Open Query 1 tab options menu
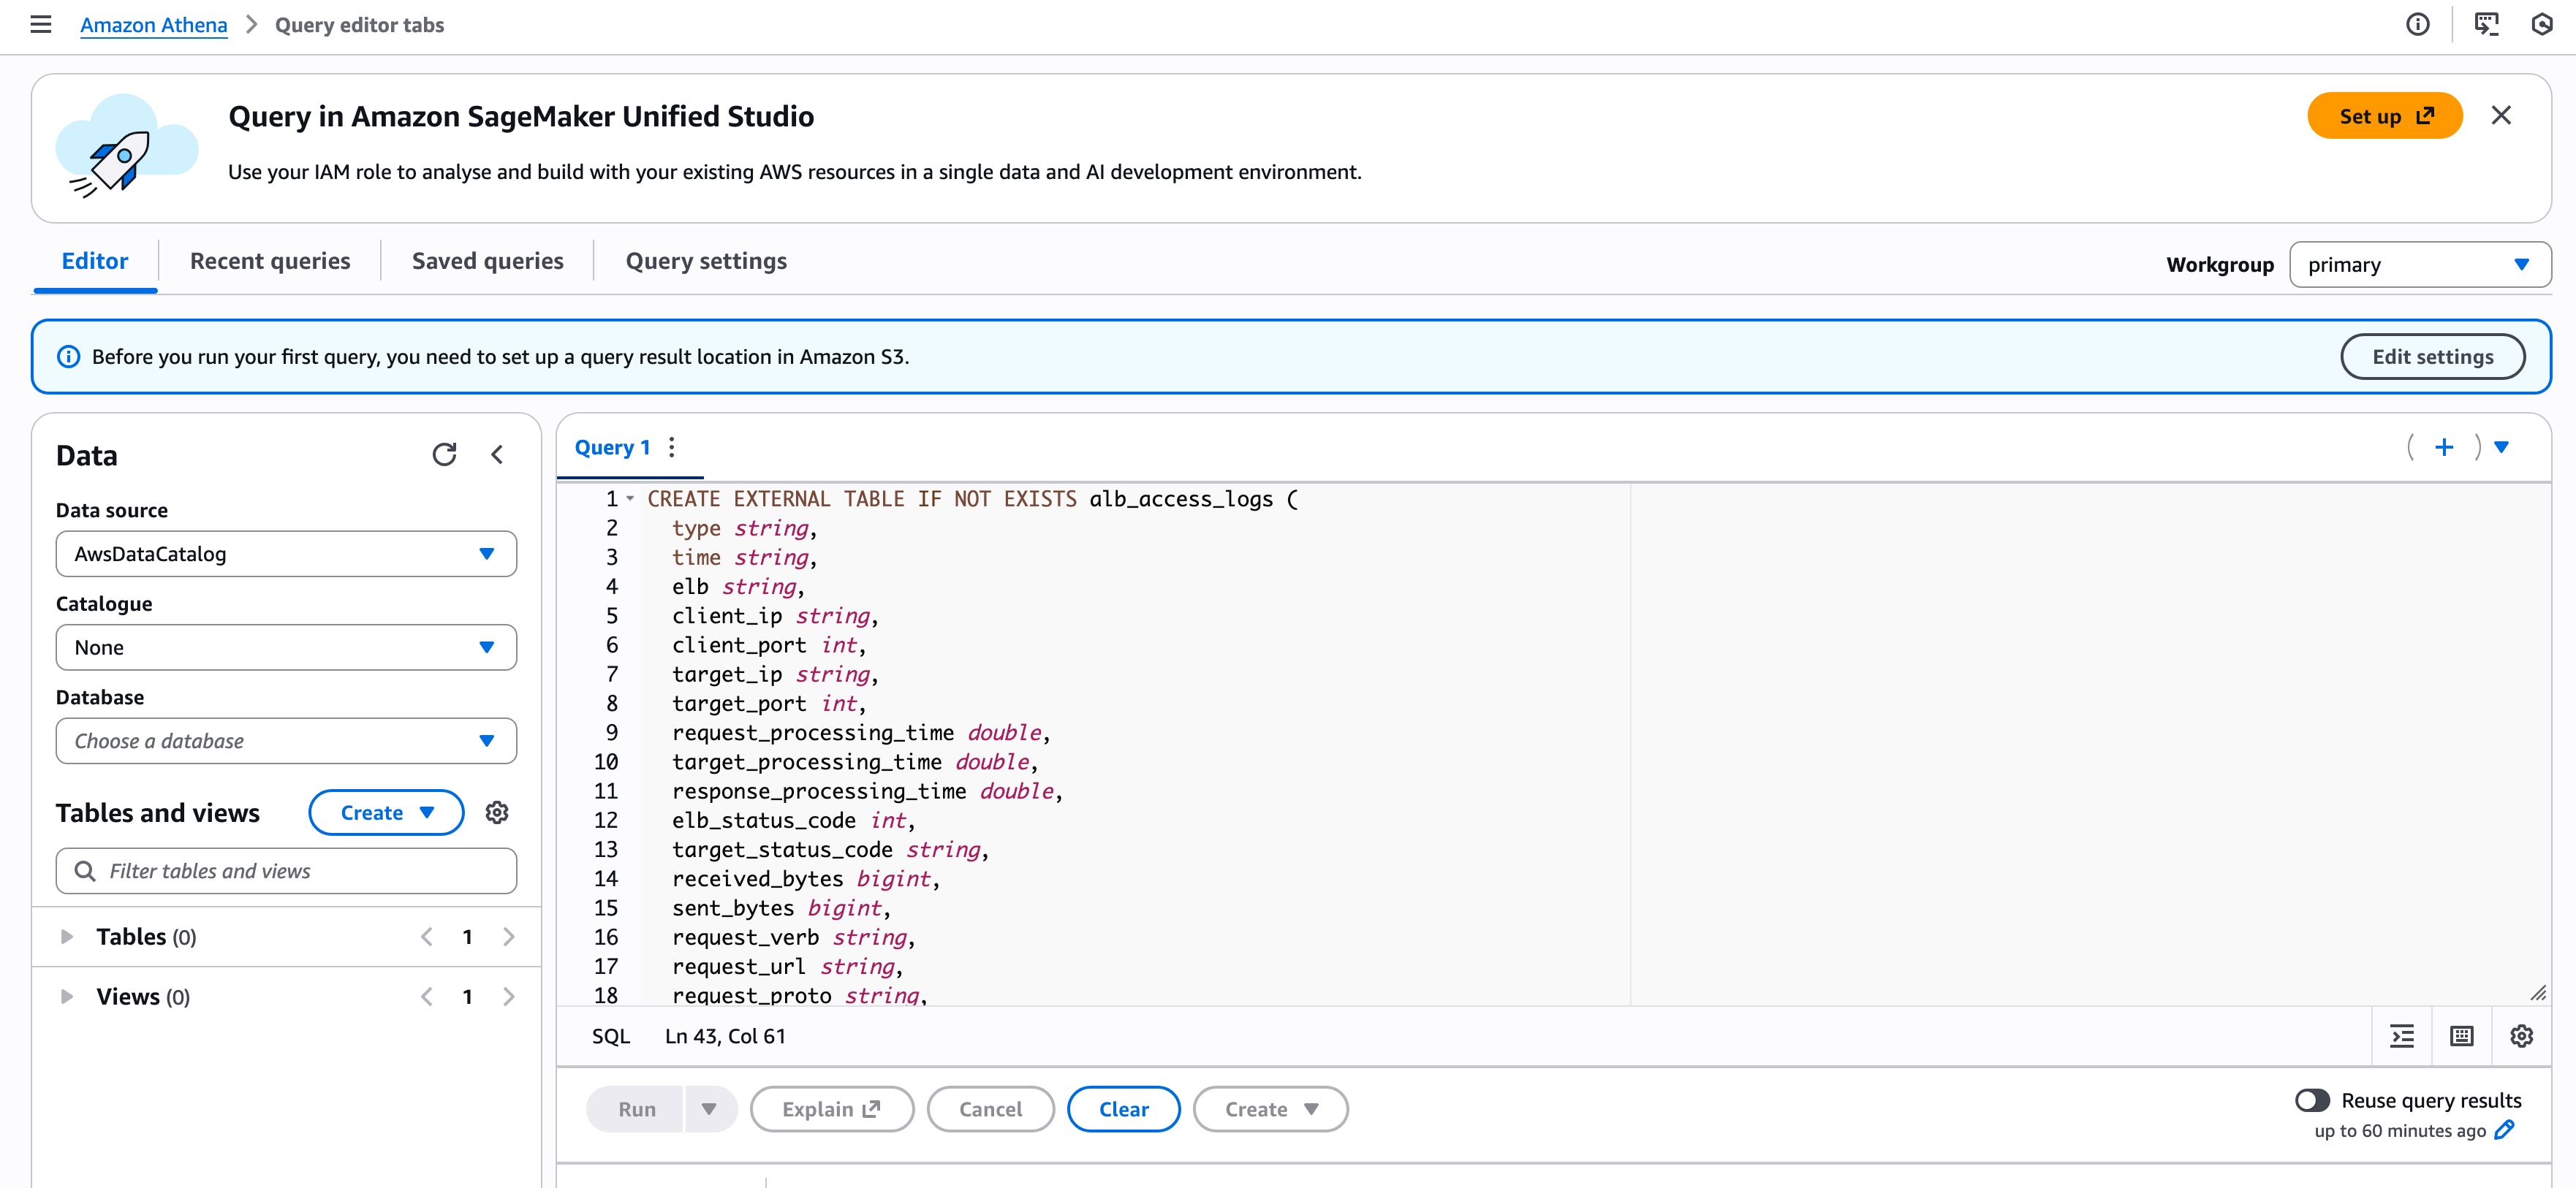This screenshot has height=1188, width=2576. click(672, 446)
